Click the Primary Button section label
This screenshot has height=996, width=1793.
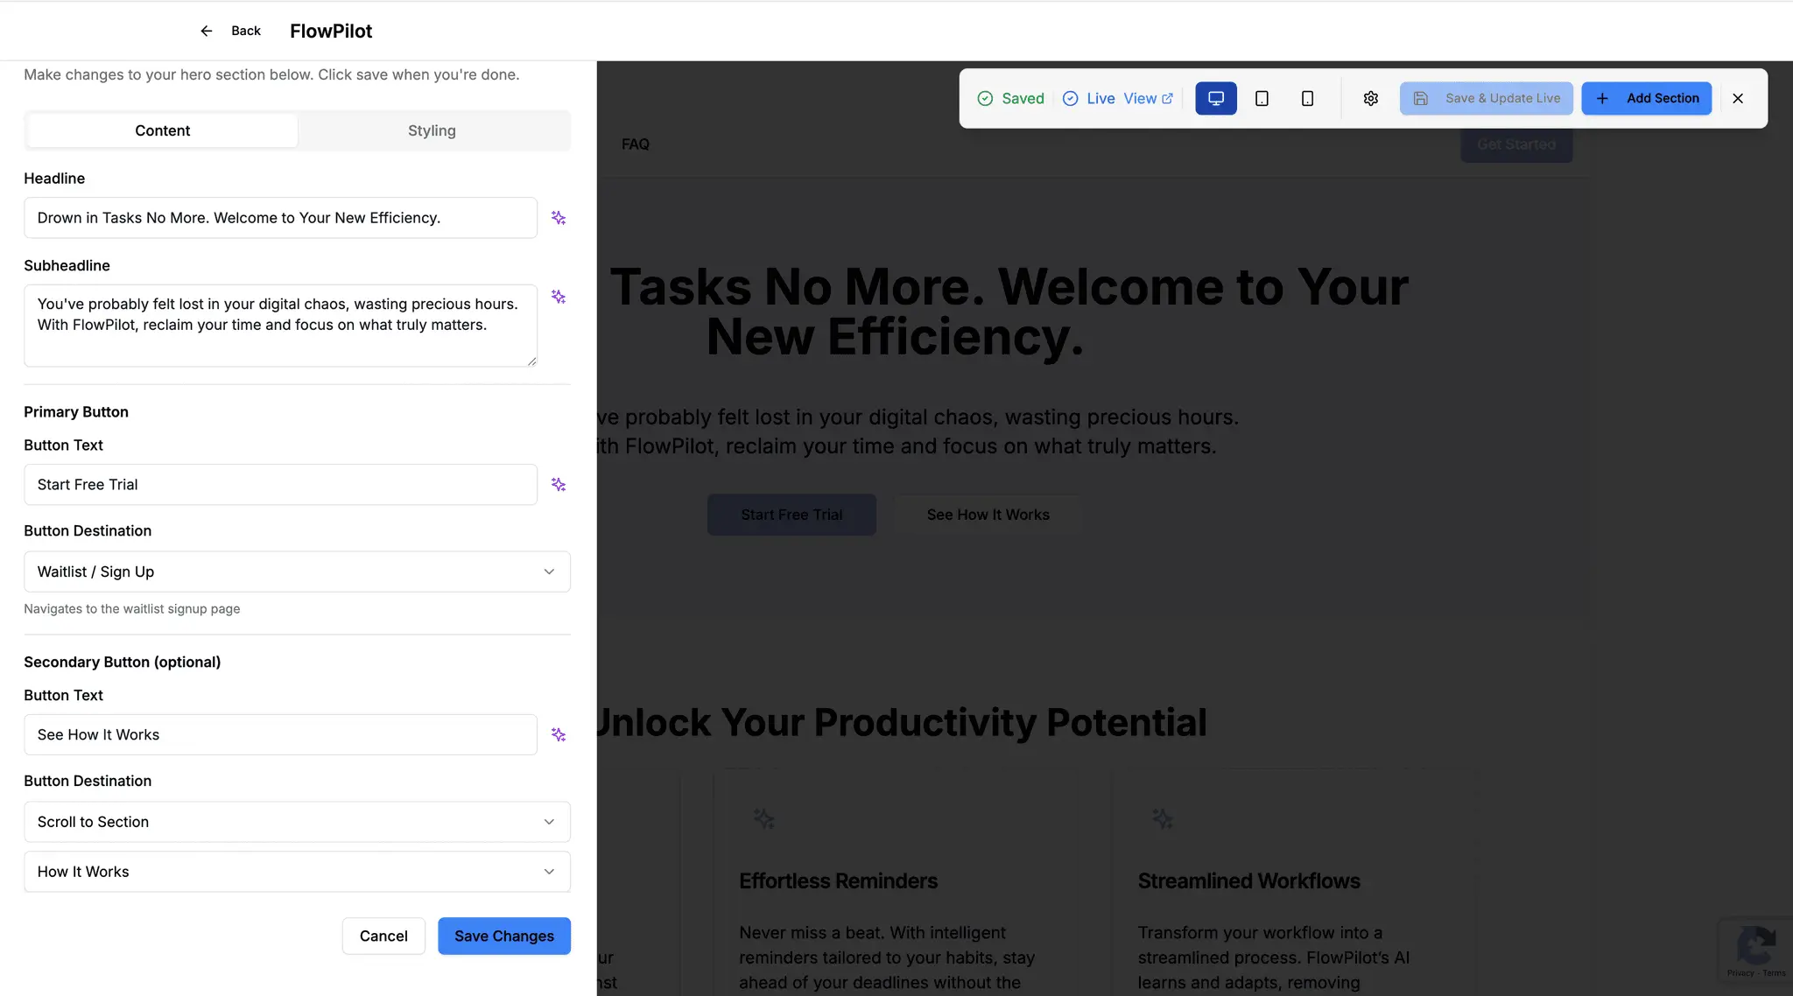click(x=76, y=412)
